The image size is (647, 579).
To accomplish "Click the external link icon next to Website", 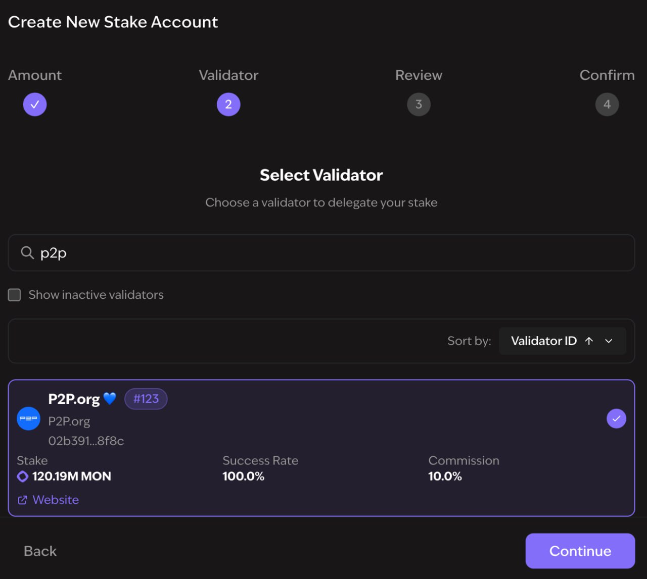I will coord(23,500).
